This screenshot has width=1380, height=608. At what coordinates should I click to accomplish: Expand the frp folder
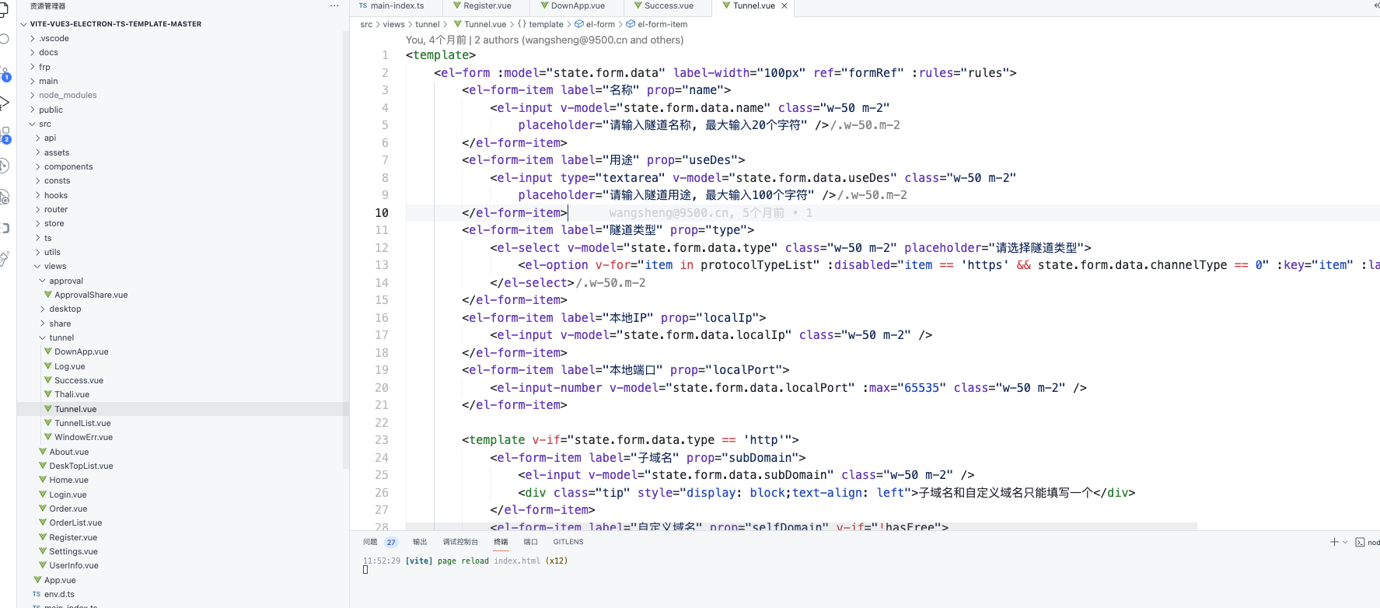pos(183,67)
